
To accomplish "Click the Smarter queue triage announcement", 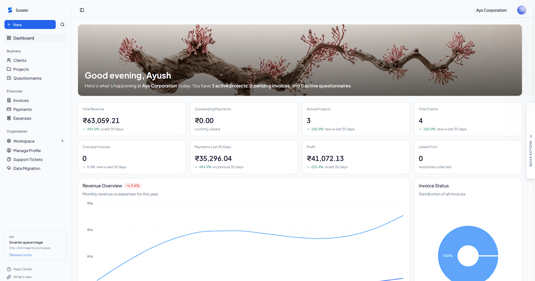I will click(x=36, y=246).
